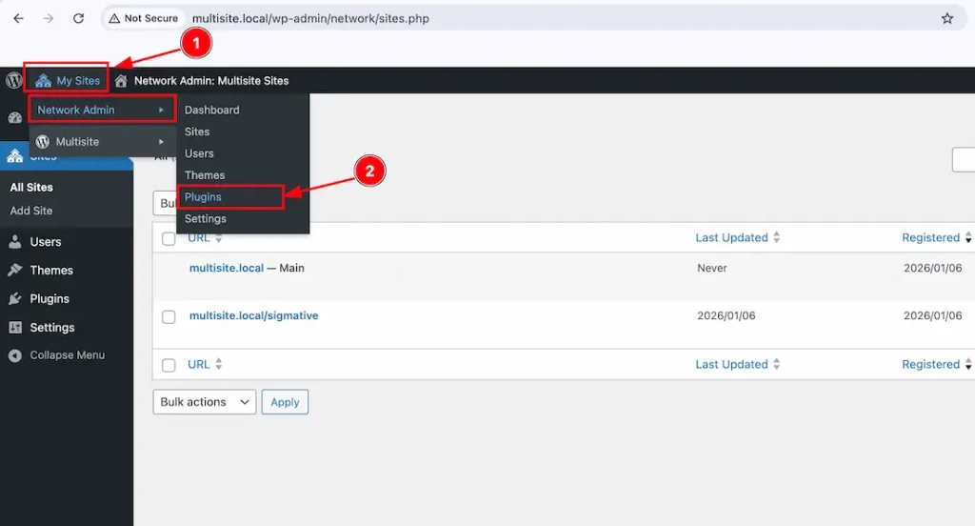Open the multisite.local/sigmative site link
This screenshot has height=526, width=975.
click(253, 315)
